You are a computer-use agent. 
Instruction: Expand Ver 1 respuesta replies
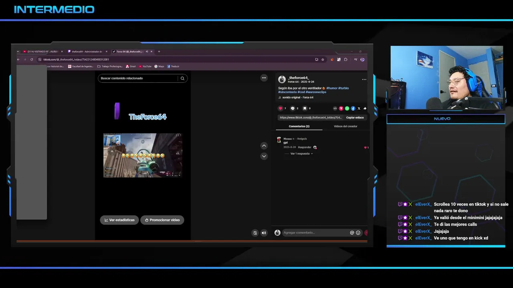301,154
